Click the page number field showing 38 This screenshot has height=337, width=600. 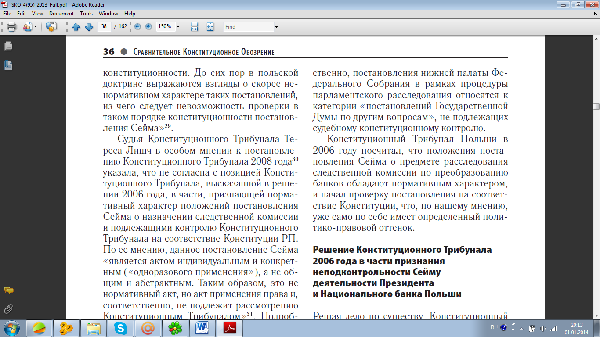click(104, 26)
